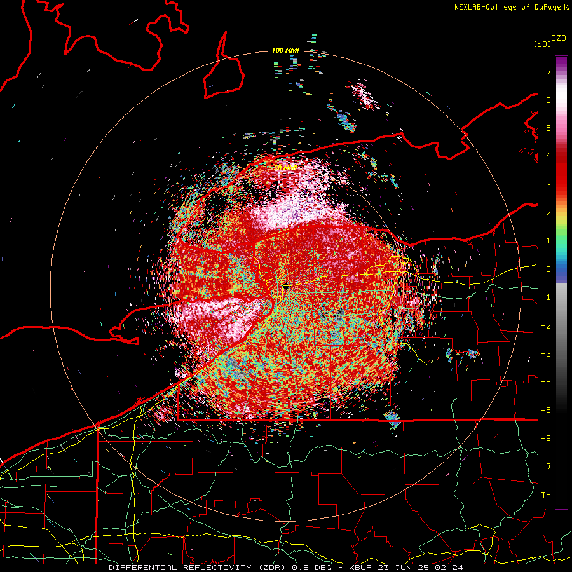Click the 1 dB tick label on color scale
This screenshot has height=572, width=572.
point(548,241)
